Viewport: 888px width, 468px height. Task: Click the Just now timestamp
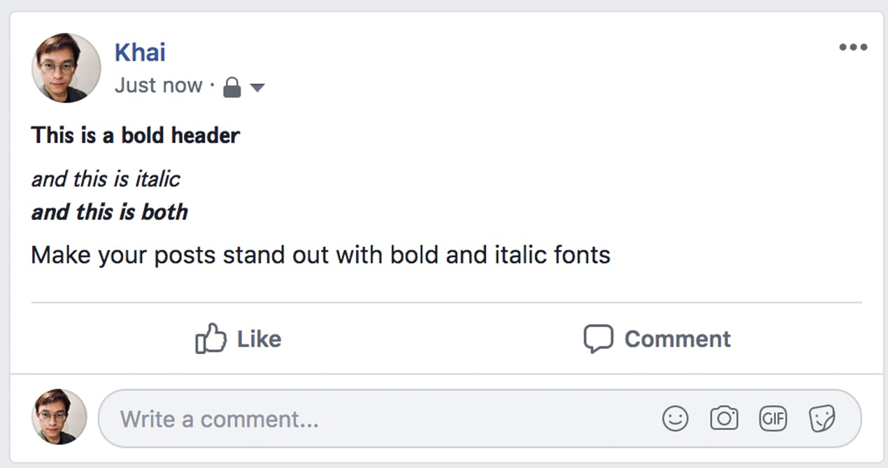click(158, 85)
